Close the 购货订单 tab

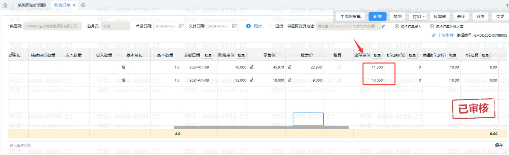[x=74, y=5]
